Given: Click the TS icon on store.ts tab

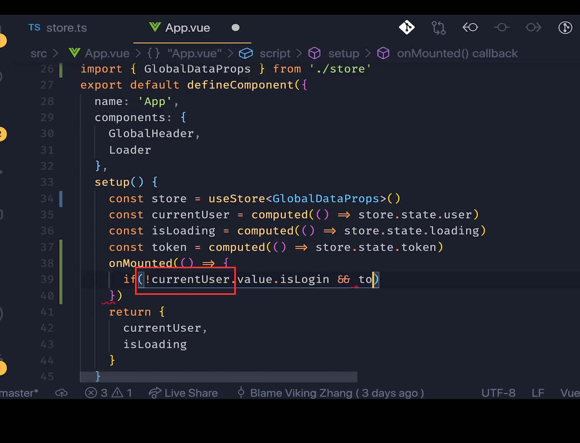Looking at the screenshot, I should [34, 28].
